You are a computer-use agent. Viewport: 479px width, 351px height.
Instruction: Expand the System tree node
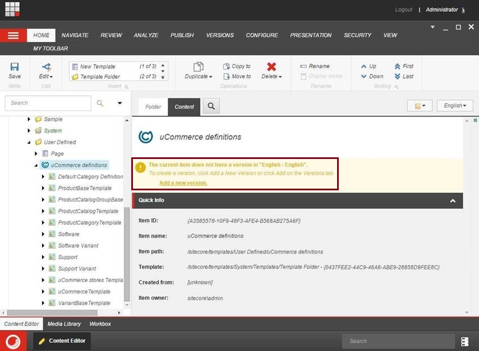[x=29, y=131]
